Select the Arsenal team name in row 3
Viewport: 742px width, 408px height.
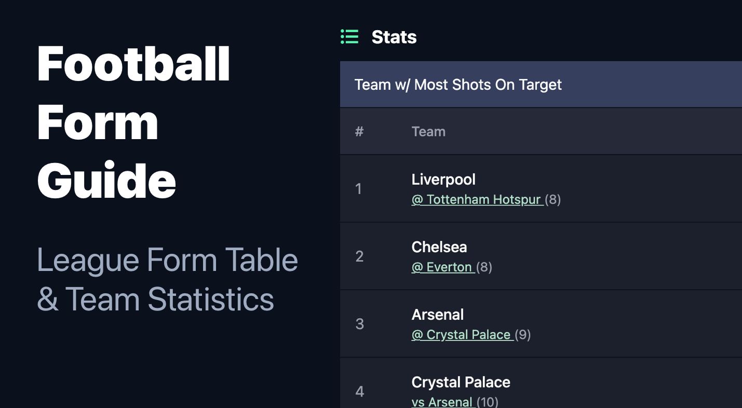pos(437,315)
